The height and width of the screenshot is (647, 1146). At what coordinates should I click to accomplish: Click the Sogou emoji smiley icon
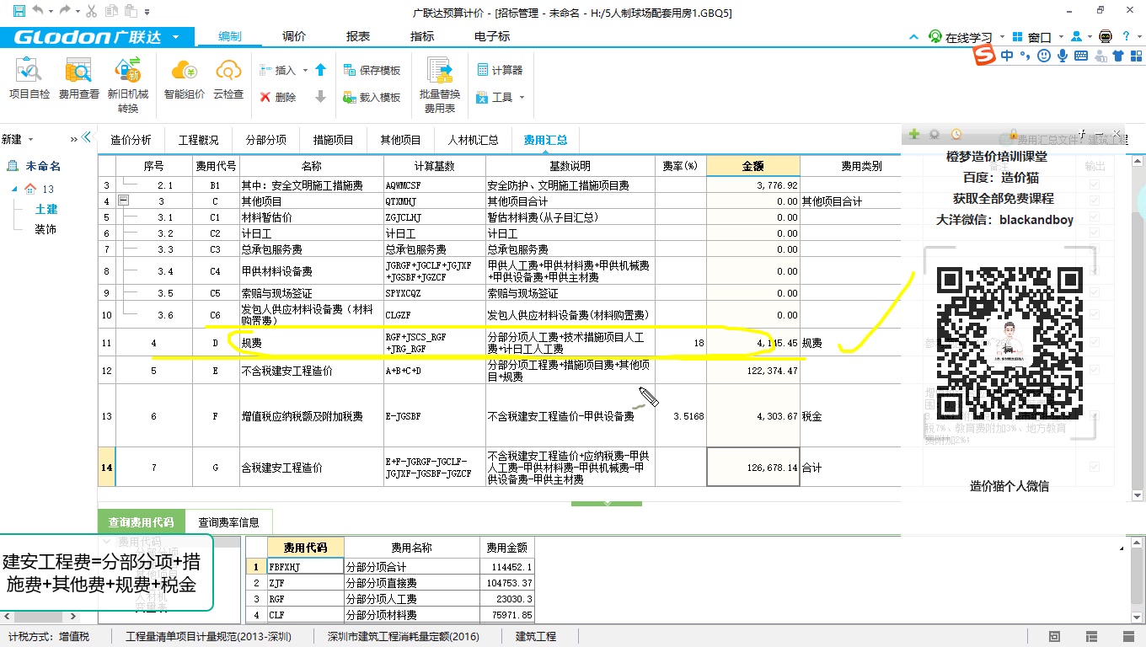(1044, 56)
